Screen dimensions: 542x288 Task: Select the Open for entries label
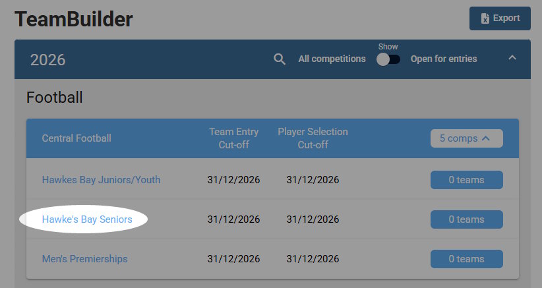tap(444, 59)
